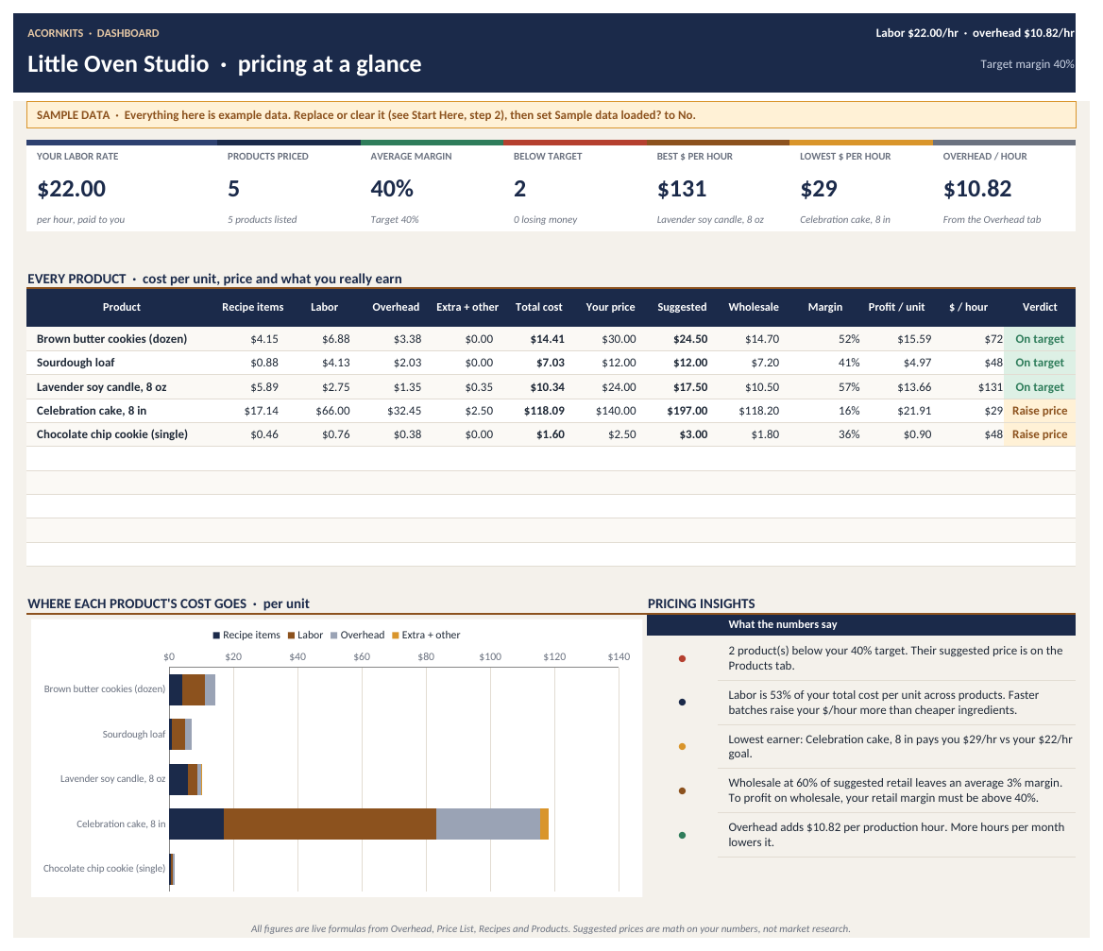Click the Total cost column header
This screenshot has height=951, width=1103.
click(x=539, y=307)
